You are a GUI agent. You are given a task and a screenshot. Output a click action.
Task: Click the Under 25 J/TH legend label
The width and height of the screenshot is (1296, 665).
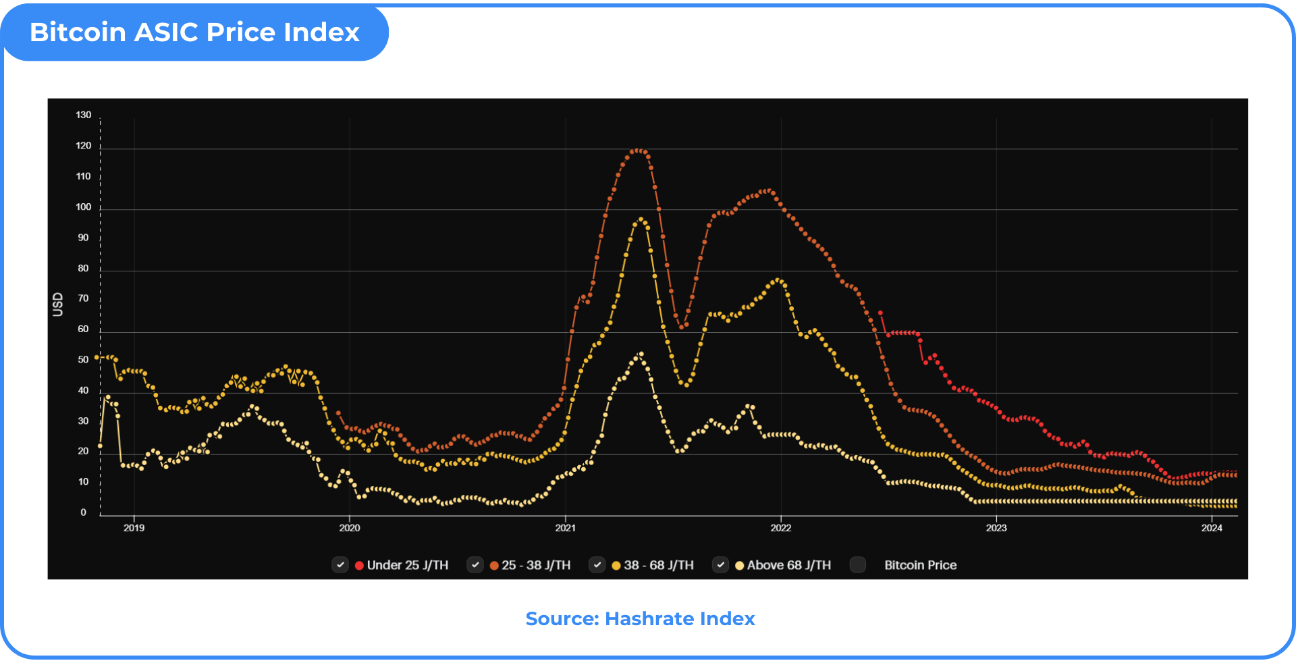pyautogui.click(x=408, y=565)
